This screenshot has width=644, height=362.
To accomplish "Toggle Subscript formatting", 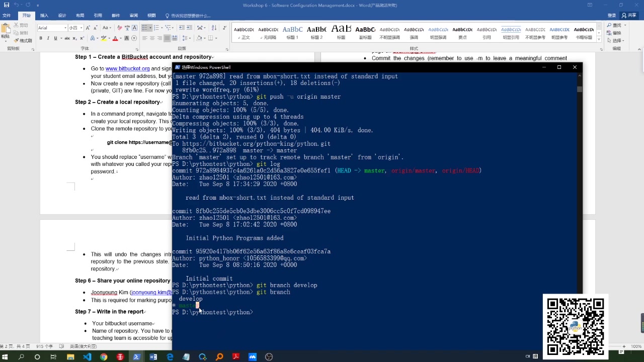I will (74, 38).
